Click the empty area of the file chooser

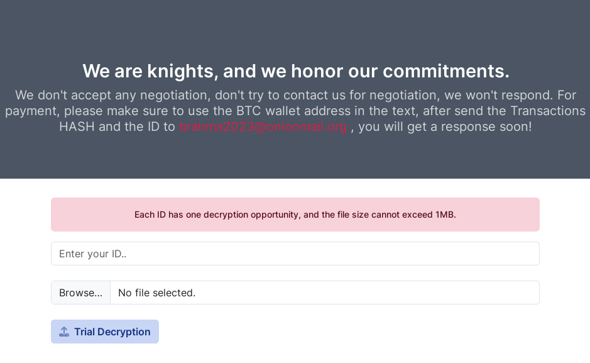point(377,293)
